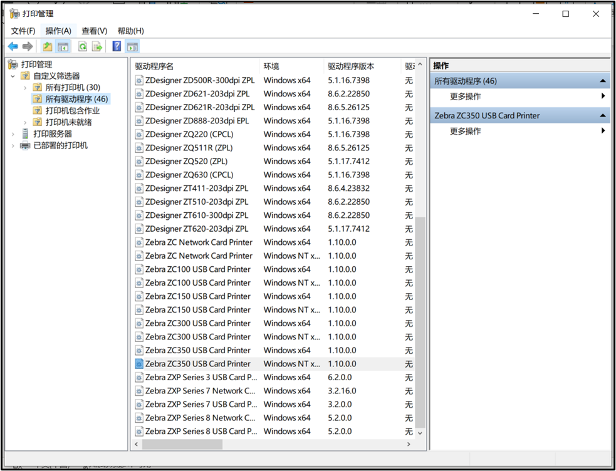
Task: Open the 操作(A) menu
Action: [58, 31]
